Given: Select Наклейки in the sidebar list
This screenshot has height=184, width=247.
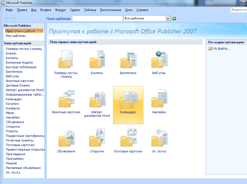Looking at the screenshot, I should [x=13, y=118].
